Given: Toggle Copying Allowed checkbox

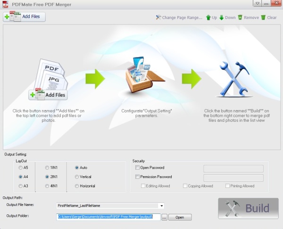Looking at the screenshot, I should click(x=185, y=186).
